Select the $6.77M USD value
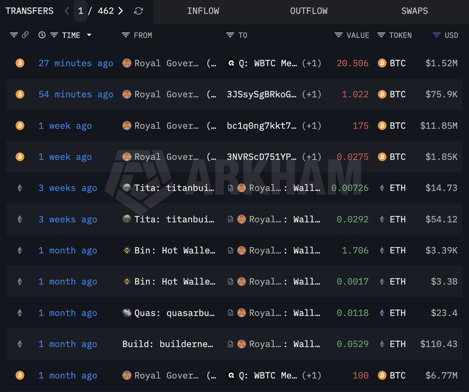469x392 pixels. (441, 375)
